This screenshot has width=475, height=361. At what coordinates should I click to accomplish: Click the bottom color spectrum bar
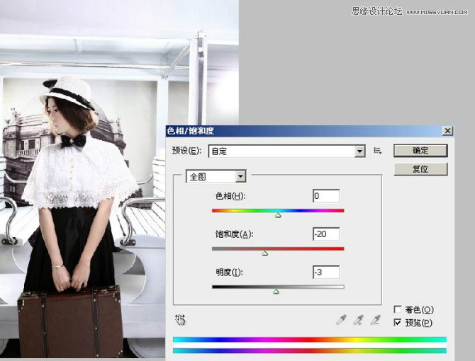pos(310,350)
